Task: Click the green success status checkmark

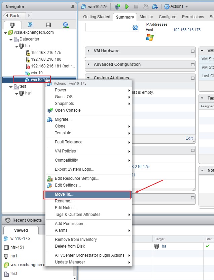Action: (x=207, y=246)
